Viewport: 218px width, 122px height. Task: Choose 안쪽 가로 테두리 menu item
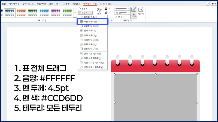(93, 54)
